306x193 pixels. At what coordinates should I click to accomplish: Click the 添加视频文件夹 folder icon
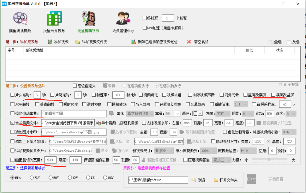click(x=77, y=42)
